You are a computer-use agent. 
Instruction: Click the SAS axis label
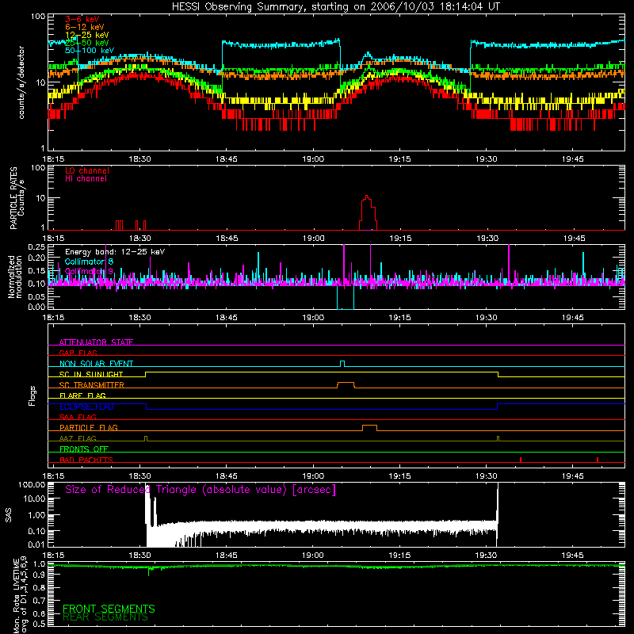pos(9,515)
